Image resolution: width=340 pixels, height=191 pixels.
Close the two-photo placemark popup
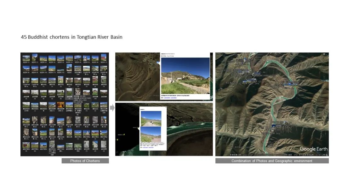point(166,107)
